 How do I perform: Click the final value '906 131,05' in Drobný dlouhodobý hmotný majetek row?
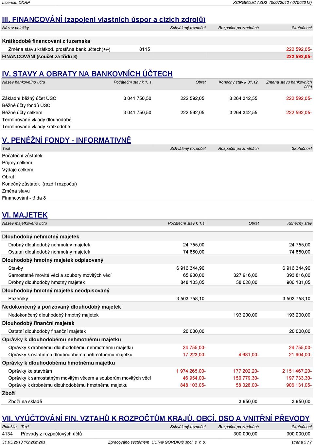(298, 282)
